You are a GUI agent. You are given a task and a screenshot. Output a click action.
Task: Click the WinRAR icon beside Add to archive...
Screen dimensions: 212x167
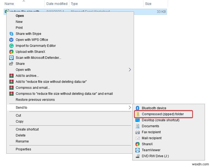(x=11, y=75)
